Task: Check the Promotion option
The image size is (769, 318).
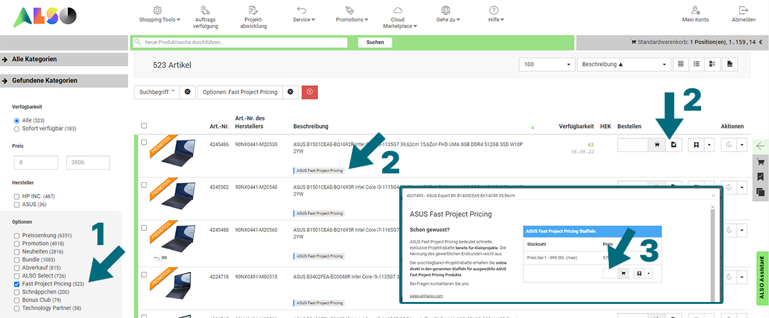Action: (x=17, y=243)
